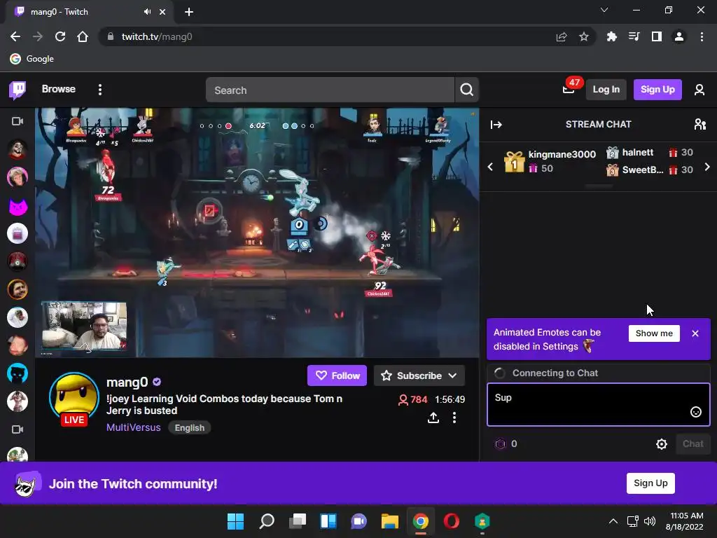The width and height of the screenshot is (717, 538).
Task: Open a new browser tab
Action: (189, 12)
